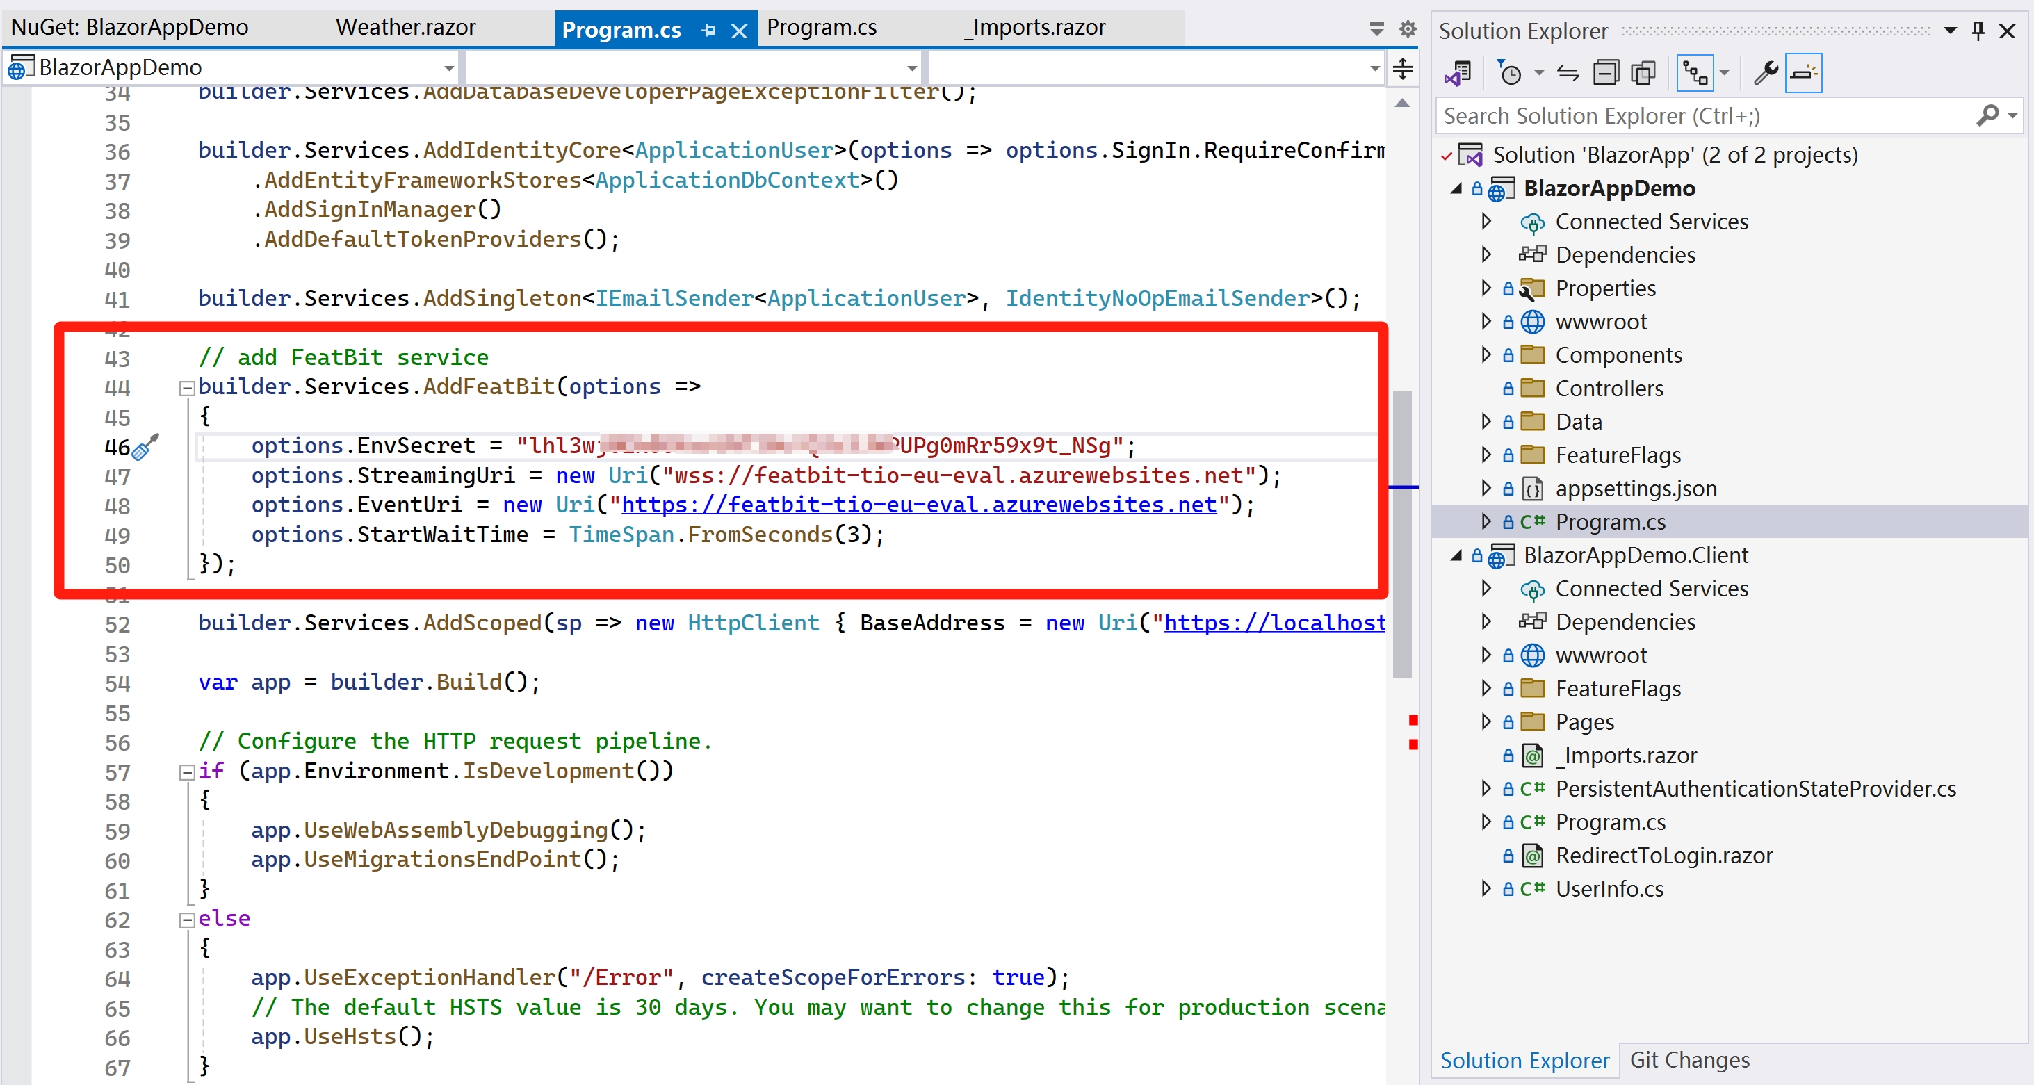Expand the Properties folder node
2034x1085 pixels.
coord(1486,288)
